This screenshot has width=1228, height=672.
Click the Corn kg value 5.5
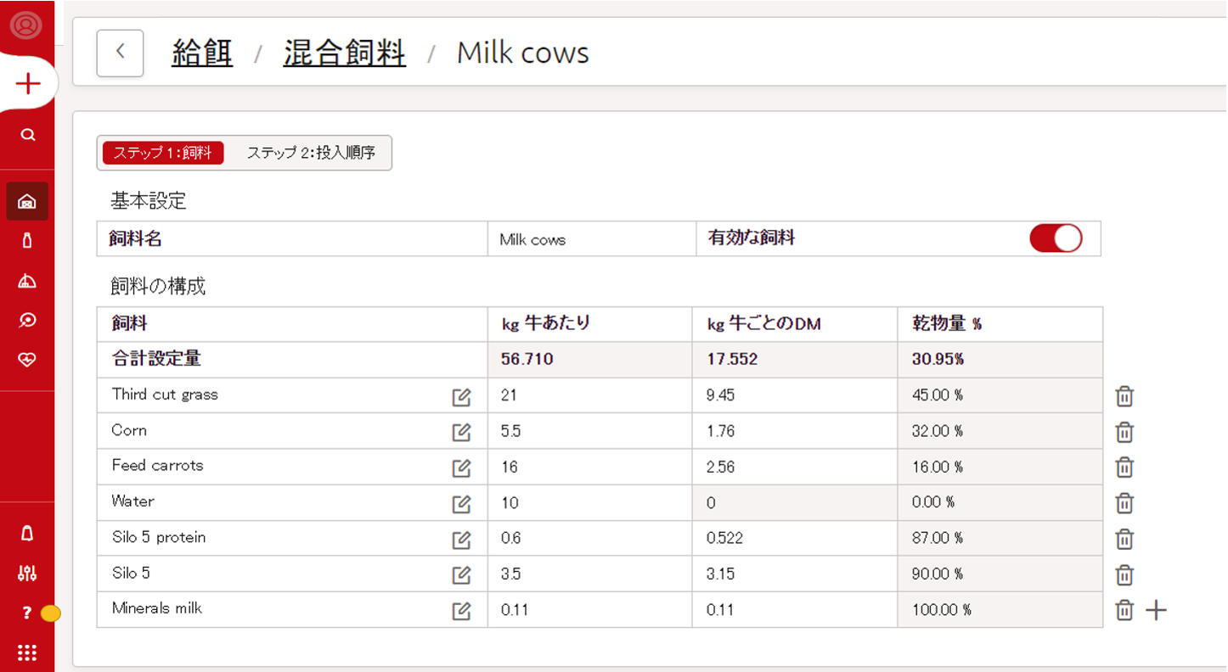coord(590,431)
